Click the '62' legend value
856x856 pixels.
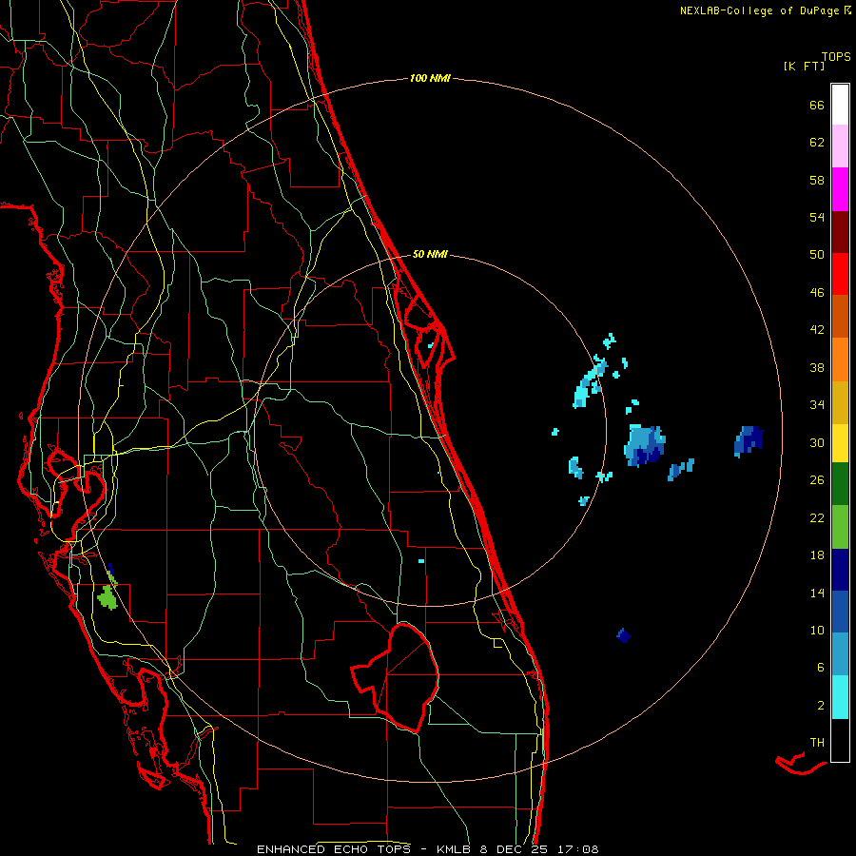point(817,143)
